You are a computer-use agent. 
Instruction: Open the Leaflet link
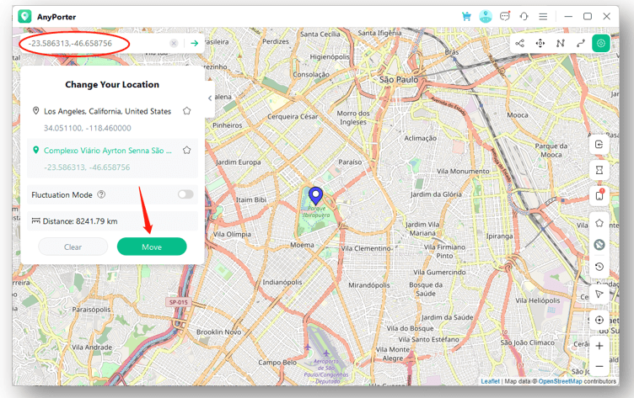click(x=490, y=381)
